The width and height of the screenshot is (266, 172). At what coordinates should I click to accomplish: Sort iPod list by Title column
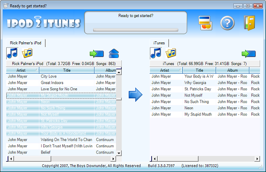tap(67, 70)
